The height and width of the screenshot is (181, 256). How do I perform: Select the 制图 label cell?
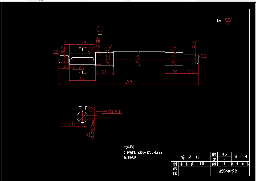pos(175,164)
